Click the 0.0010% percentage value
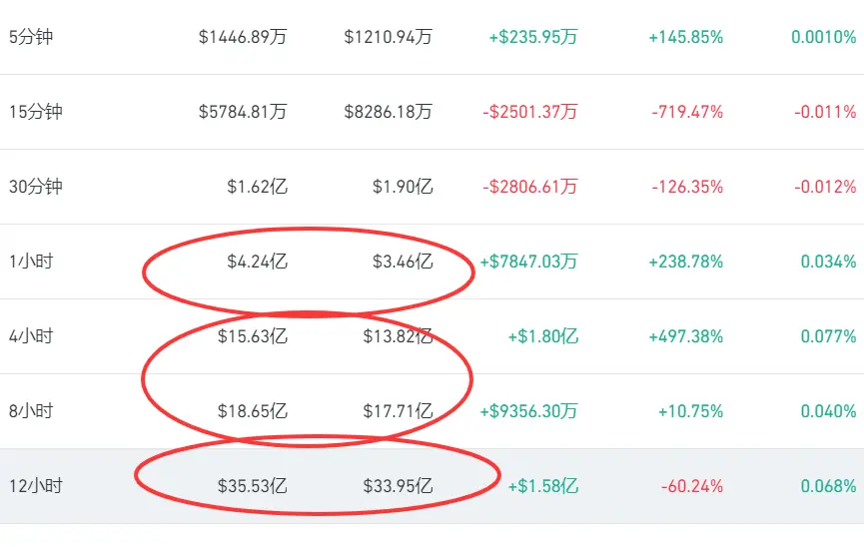Screen dimensions: 864x547 (824, 37)
